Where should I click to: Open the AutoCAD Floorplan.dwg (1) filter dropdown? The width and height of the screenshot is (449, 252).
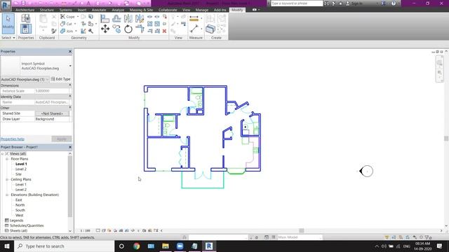47,79
